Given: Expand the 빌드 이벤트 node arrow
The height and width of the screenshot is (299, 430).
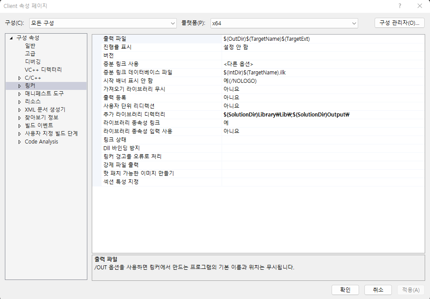Looking at the screenshot, I should click(20, 126).
